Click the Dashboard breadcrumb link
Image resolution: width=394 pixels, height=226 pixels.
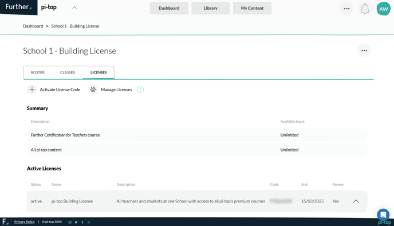33,26
